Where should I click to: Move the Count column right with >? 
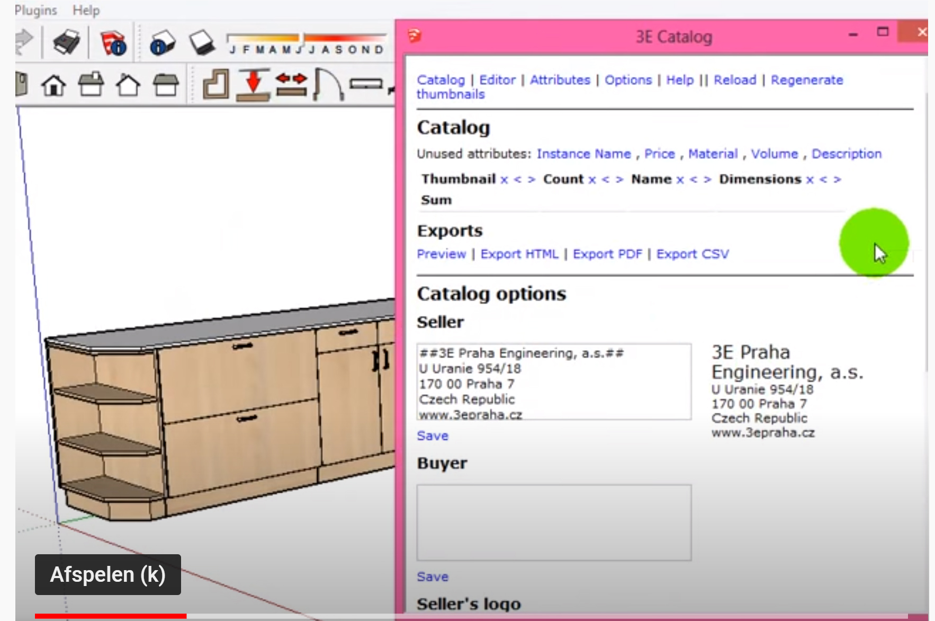(x=619, y=180)
